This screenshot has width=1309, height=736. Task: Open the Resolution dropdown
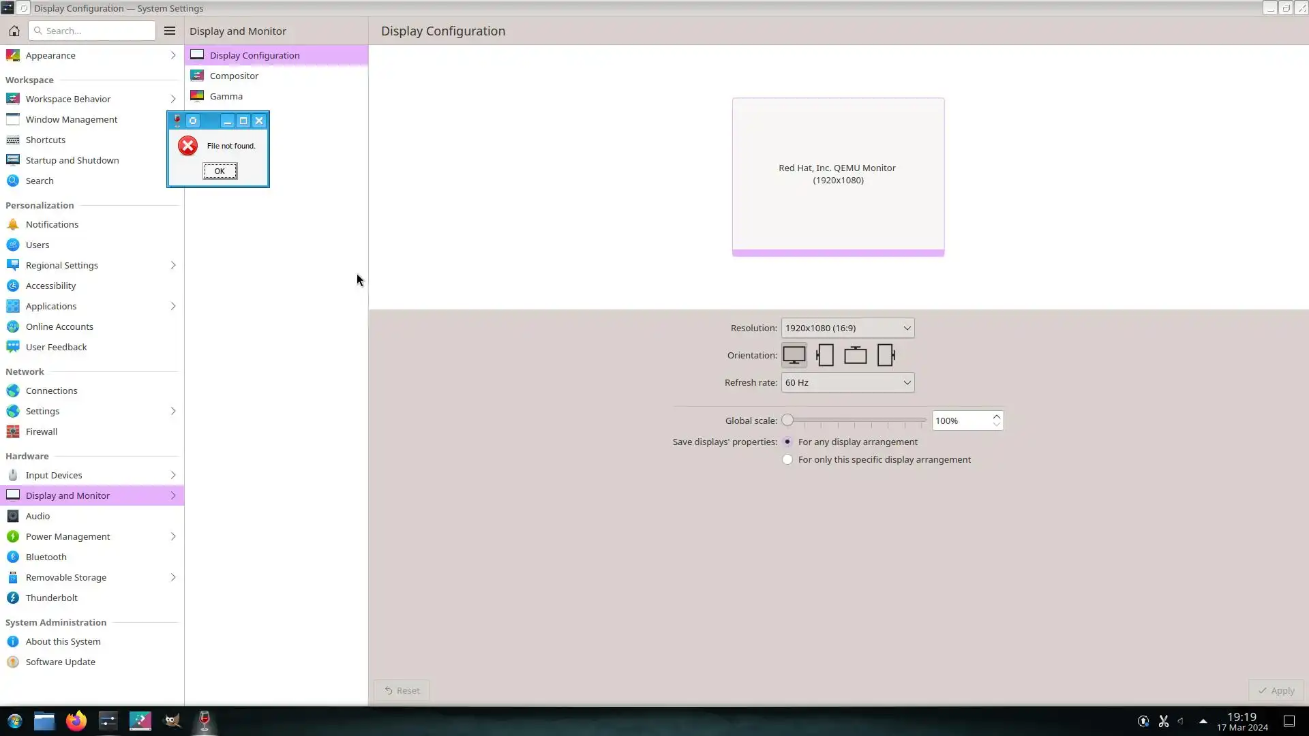tap(847, 328)
